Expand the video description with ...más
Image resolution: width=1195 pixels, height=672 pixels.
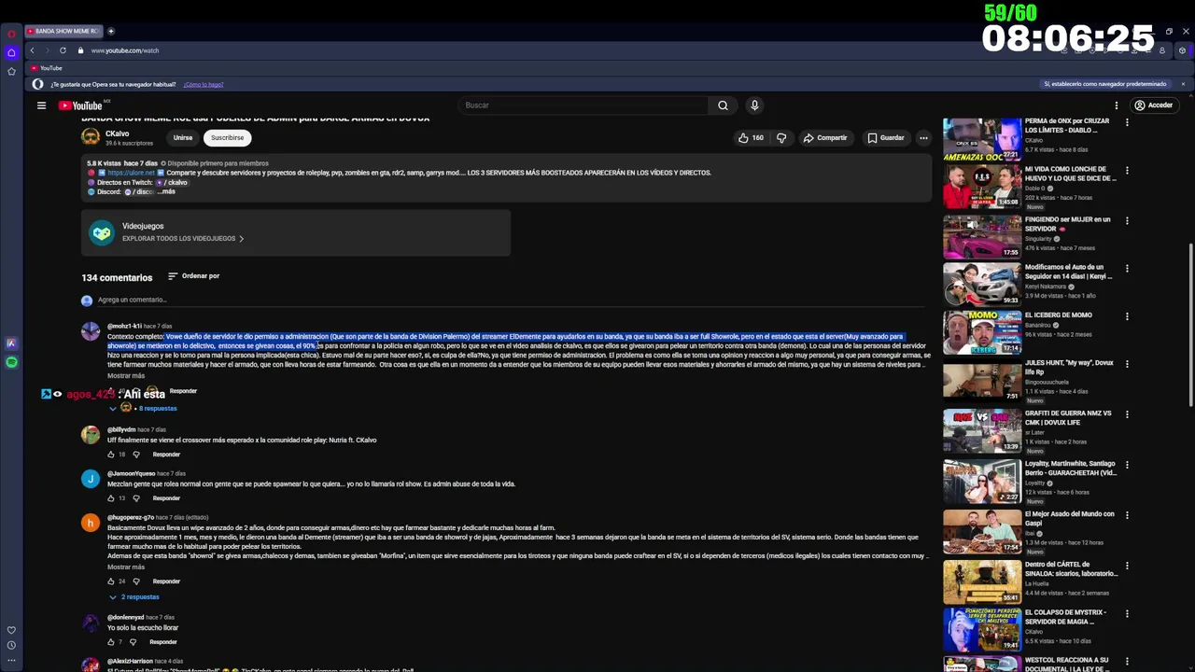(165, 191)
